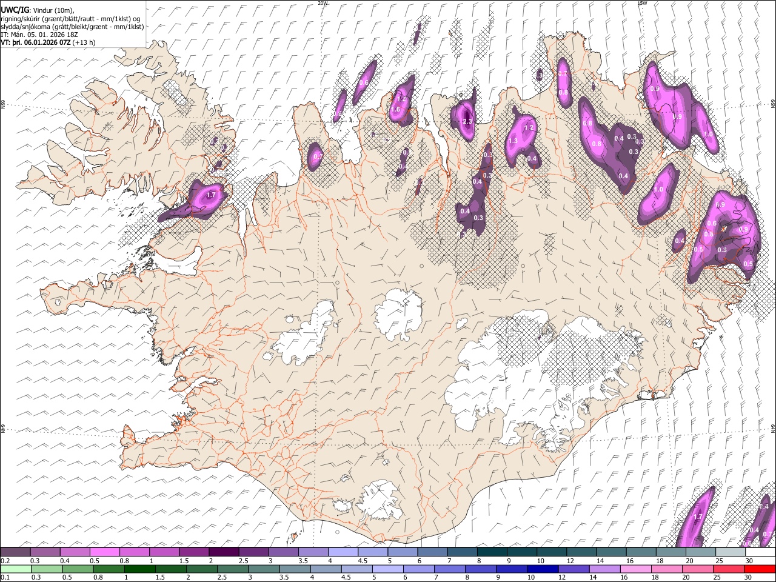Select the "IT: Mán. 05. 01. 2026 18Z" line
776x582 pixels.
[x=38, y=35]
